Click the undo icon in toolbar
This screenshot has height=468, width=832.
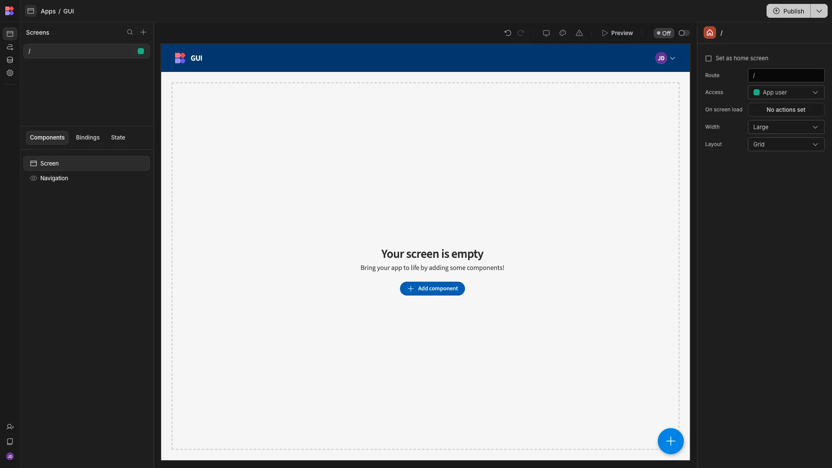coord(508,33)
